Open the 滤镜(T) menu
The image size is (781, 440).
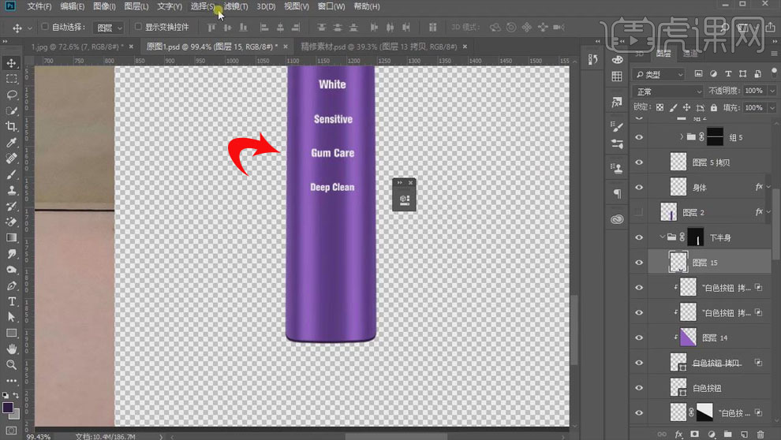click(235, 6)
